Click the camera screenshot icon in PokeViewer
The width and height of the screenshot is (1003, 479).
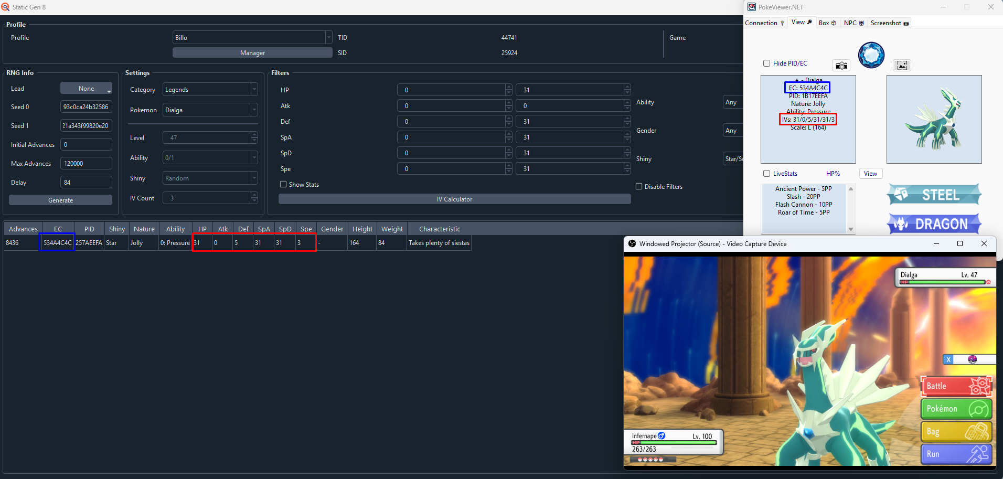[x=841, y=66]
